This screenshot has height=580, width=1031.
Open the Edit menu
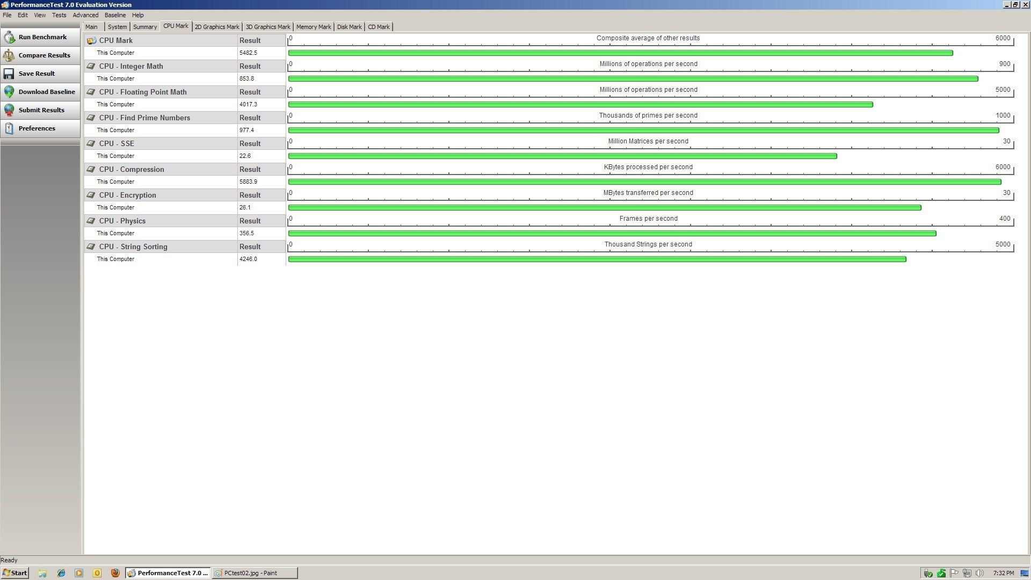coord(23,15)
